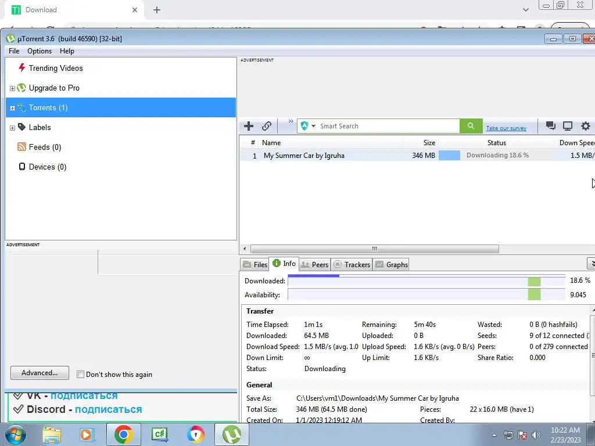The width and height of the screenshot is (595, 446).
Task: Click the Add Torrent plus icon
Action: 249,126
